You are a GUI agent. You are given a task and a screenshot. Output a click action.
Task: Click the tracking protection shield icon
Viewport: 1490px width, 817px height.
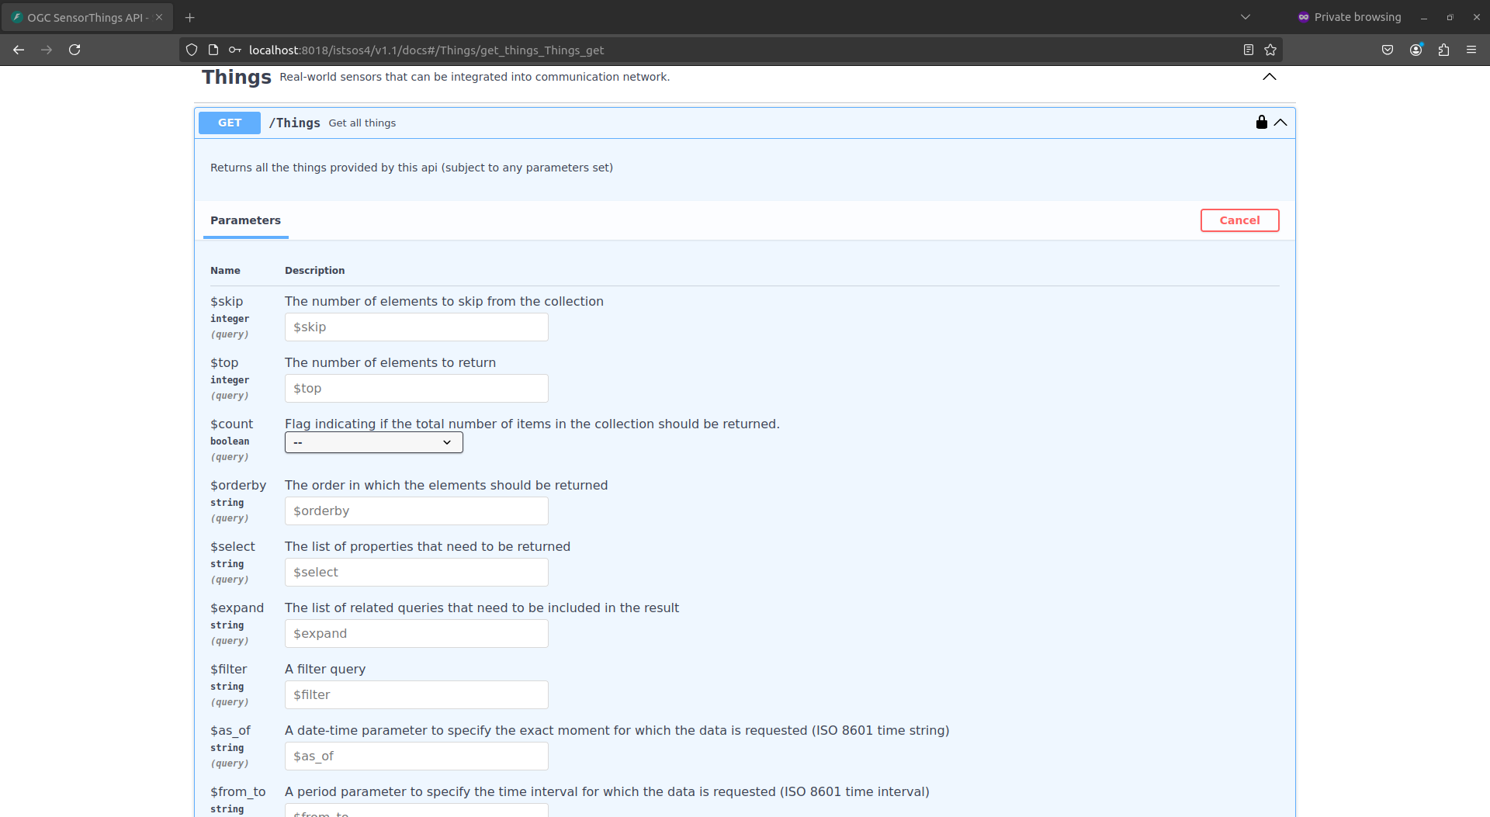[192, 50]
